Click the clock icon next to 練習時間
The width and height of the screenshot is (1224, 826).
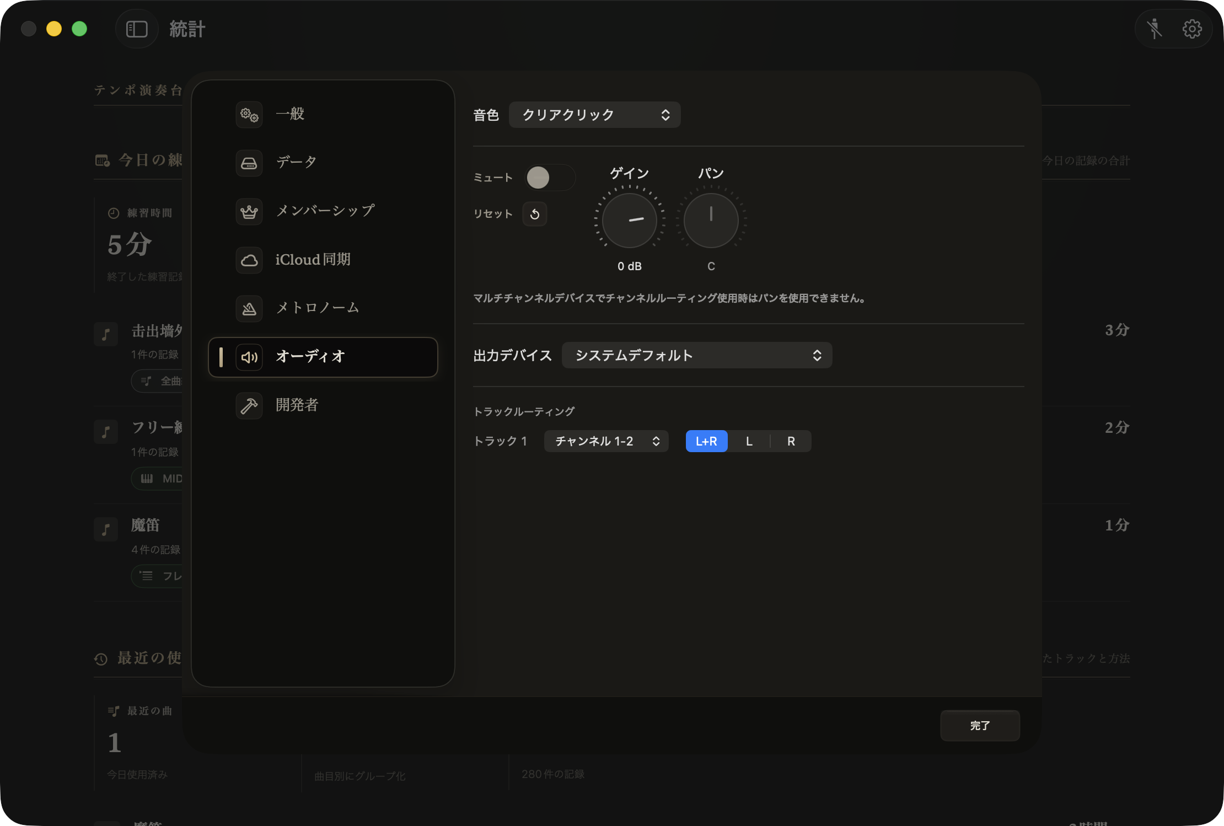tap(114, 213)
